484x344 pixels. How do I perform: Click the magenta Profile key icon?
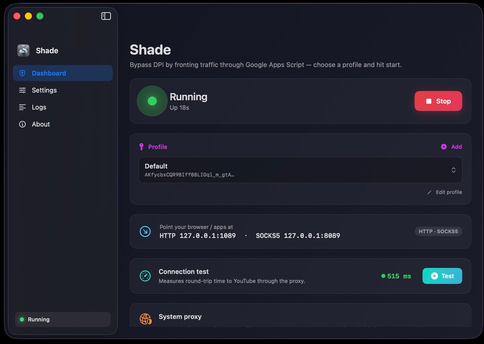(141, 147)
